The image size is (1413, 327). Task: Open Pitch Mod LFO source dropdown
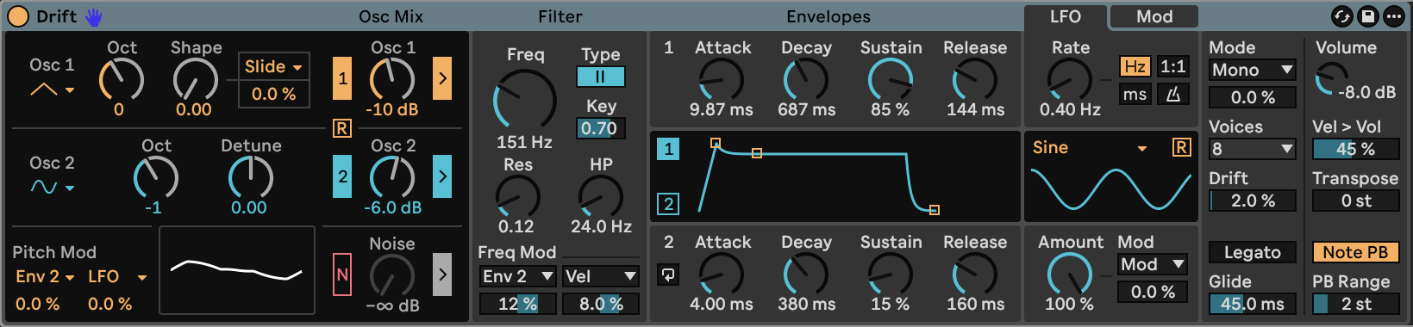point(117,276)
